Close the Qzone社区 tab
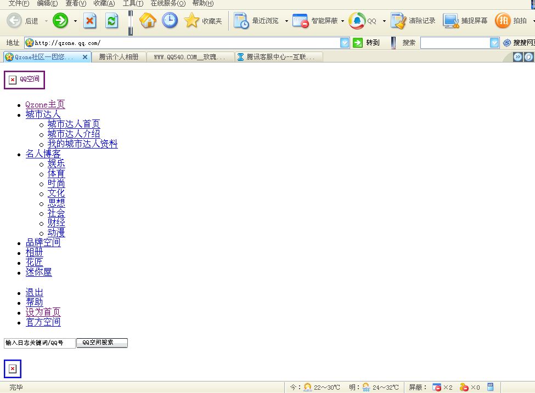 85,57
